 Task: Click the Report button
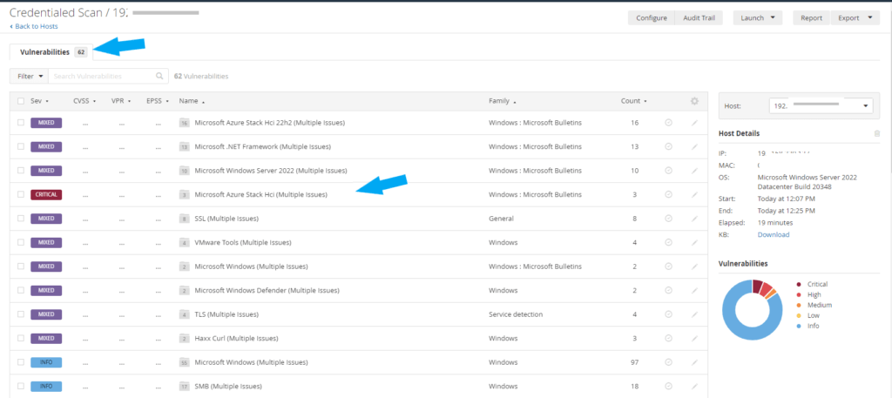tap(812, 17)
